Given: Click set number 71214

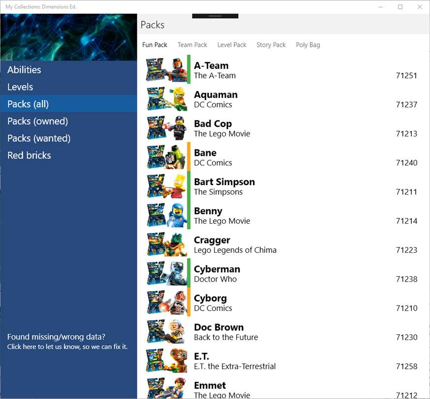Looking at the screenshot, I should coord(406,221).
